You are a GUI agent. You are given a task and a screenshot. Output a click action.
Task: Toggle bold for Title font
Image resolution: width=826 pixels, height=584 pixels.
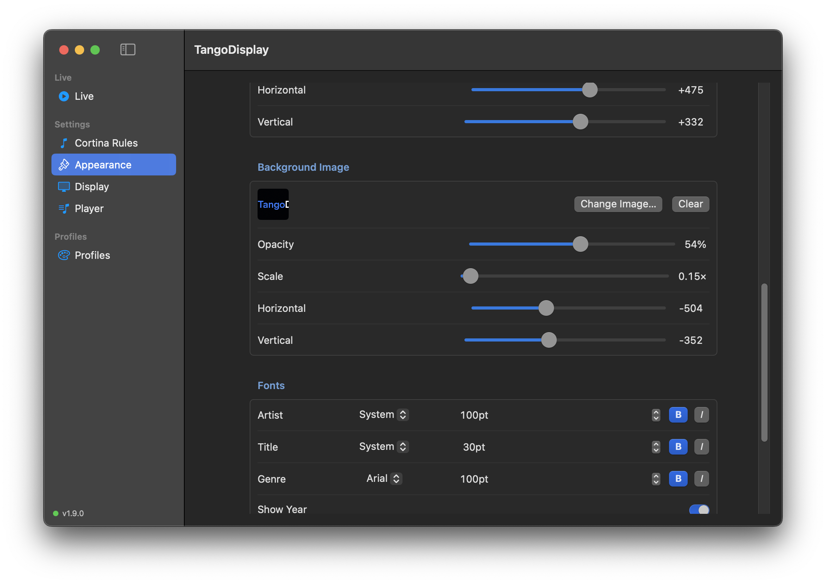coord(678,447)
